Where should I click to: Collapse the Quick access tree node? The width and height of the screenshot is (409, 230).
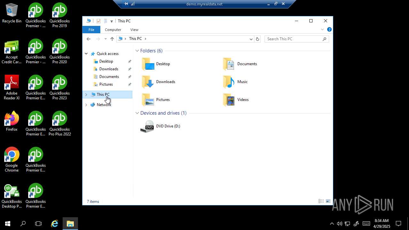86,54
